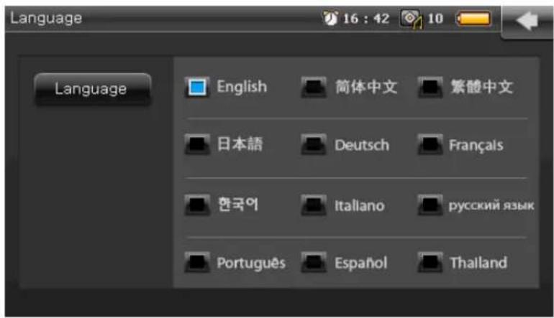The height and width of the screenshot is (318, 554).
Task: Click the Italiano label text
Action: [x=360, y=205]
